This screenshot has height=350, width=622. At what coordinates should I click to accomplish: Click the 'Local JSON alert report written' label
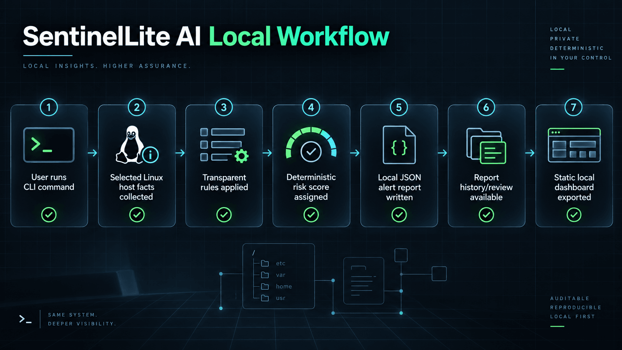pyautogui.click(x=400, y=187)
